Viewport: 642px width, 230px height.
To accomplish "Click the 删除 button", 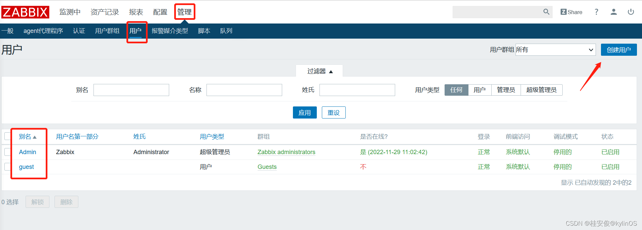I will pos(66,202).
